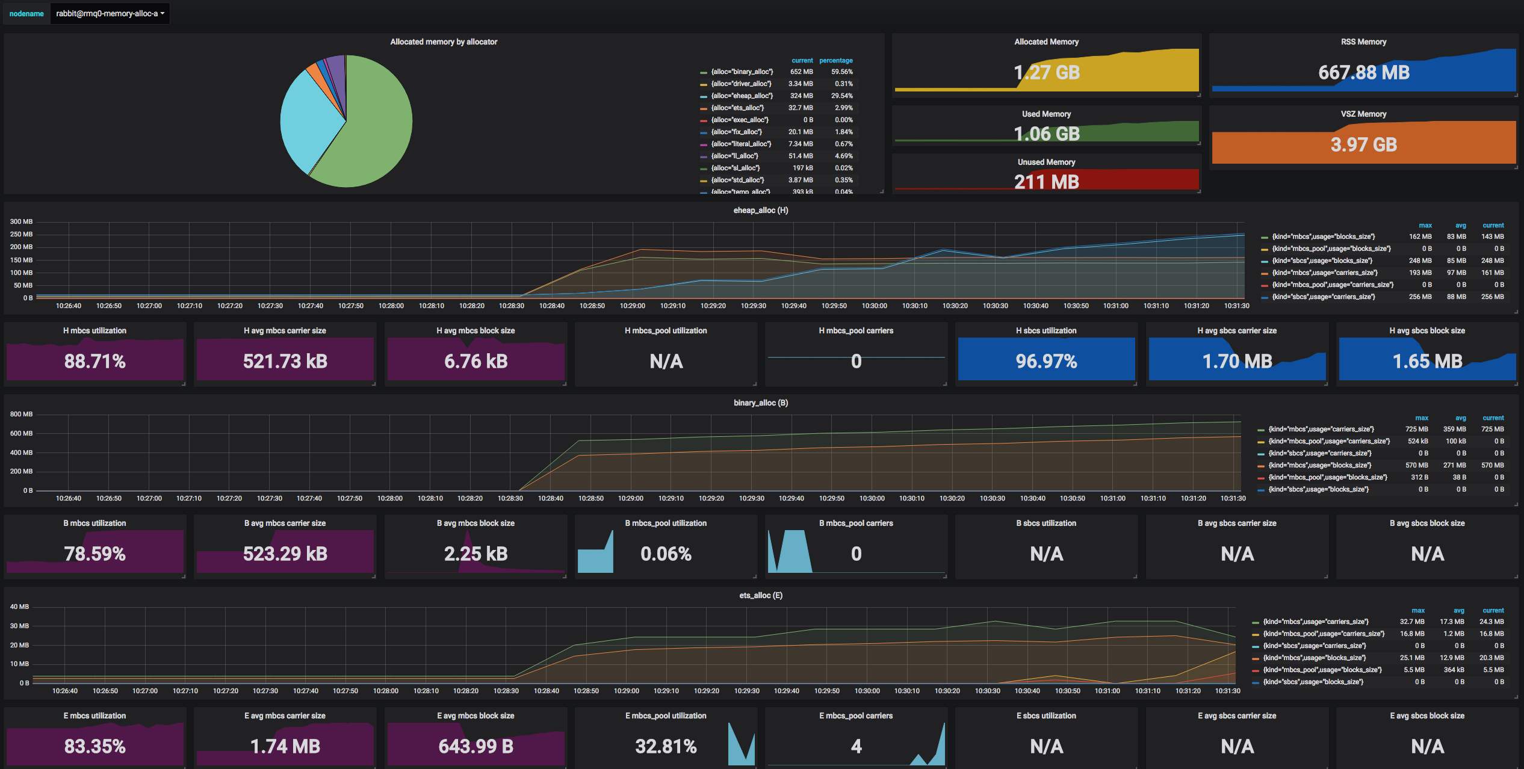This screenshot has width=1524, height=769.
Task: Click the ets_alloc legend color swatch
Action: (703, 108)
